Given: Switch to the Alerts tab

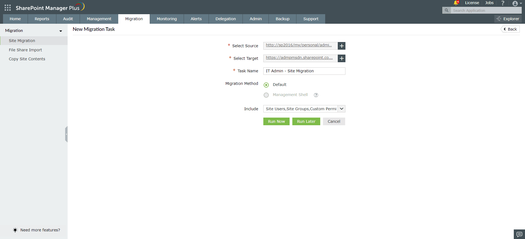Looking at the screenshot, I should click(196, 19).
